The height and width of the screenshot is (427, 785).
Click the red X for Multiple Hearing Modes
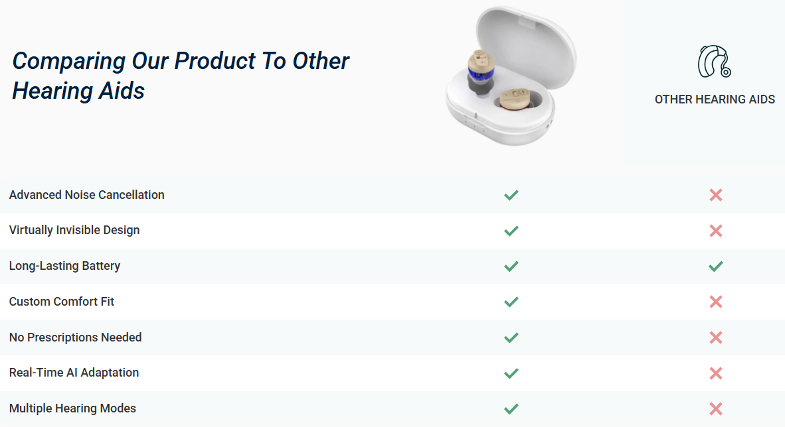[x=715, y=408]
